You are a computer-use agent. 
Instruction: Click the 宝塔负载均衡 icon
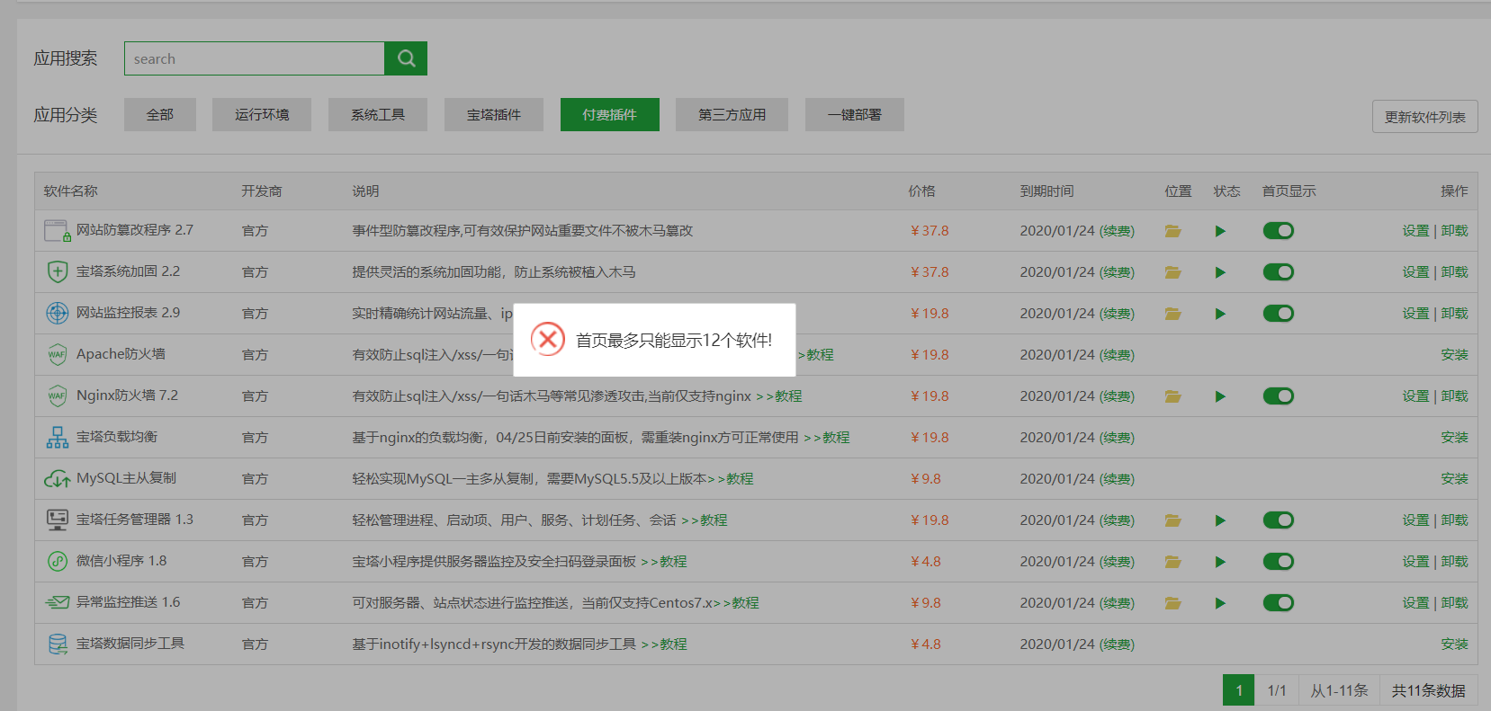(58, 437)
